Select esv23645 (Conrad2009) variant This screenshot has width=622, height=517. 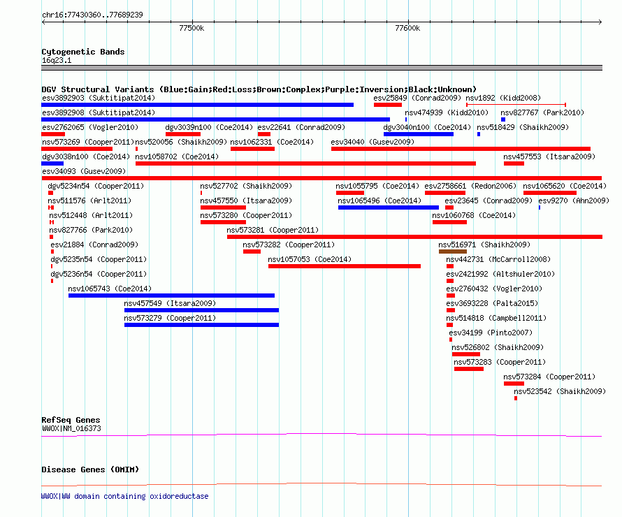click(x=489, y=201)
